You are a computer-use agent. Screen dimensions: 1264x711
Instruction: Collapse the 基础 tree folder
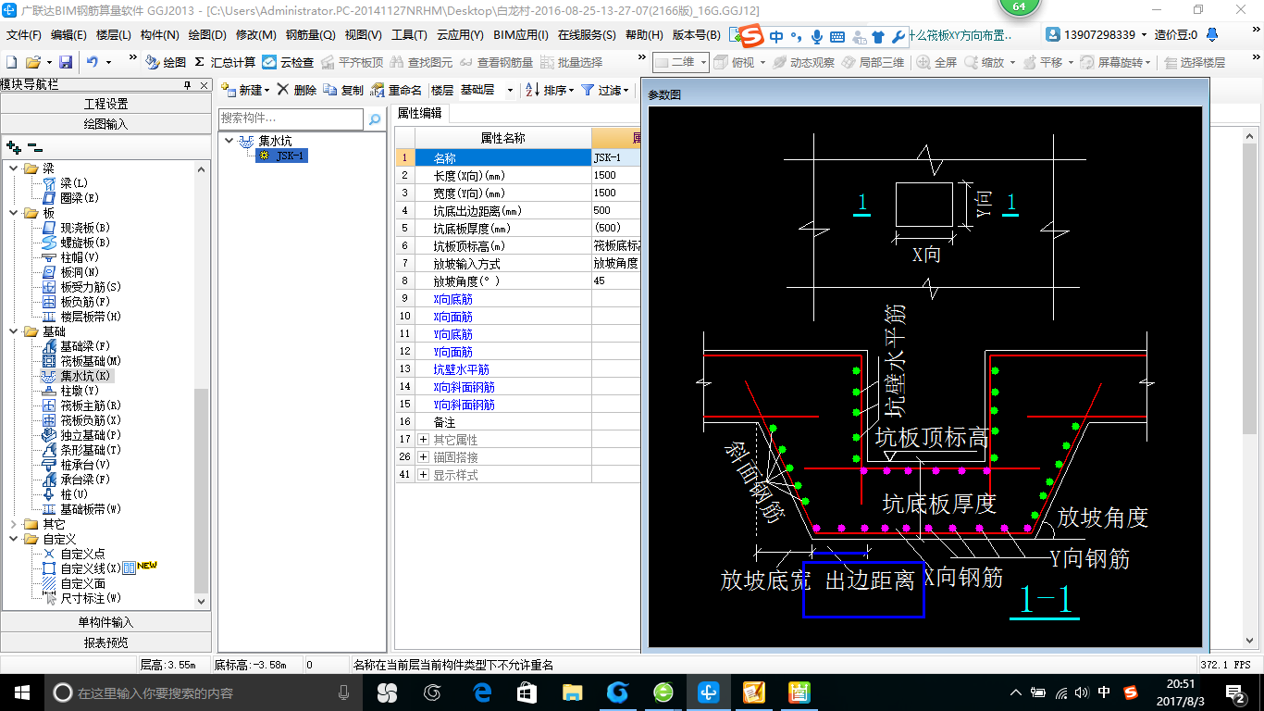point(14,331)
